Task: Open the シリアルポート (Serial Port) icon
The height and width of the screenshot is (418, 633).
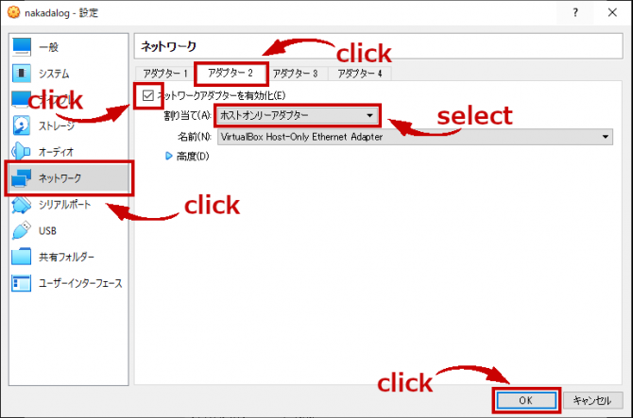Action: point(22,204)
